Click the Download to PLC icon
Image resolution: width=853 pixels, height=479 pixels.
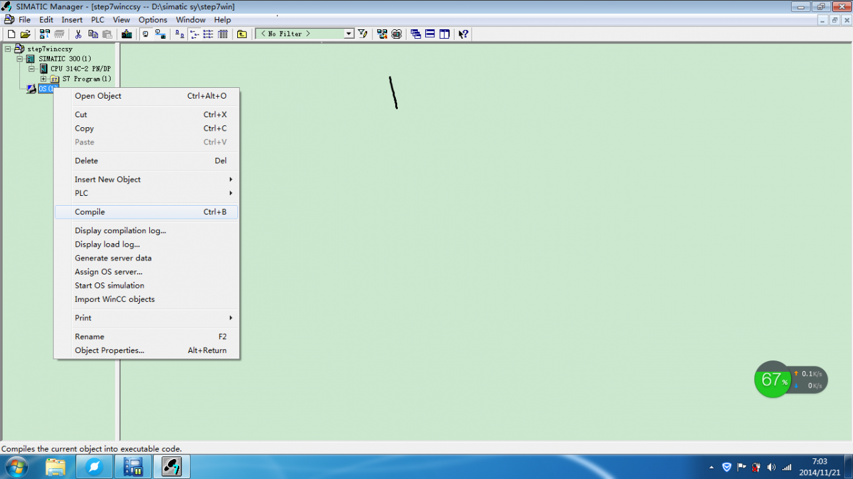click(127, 34)
